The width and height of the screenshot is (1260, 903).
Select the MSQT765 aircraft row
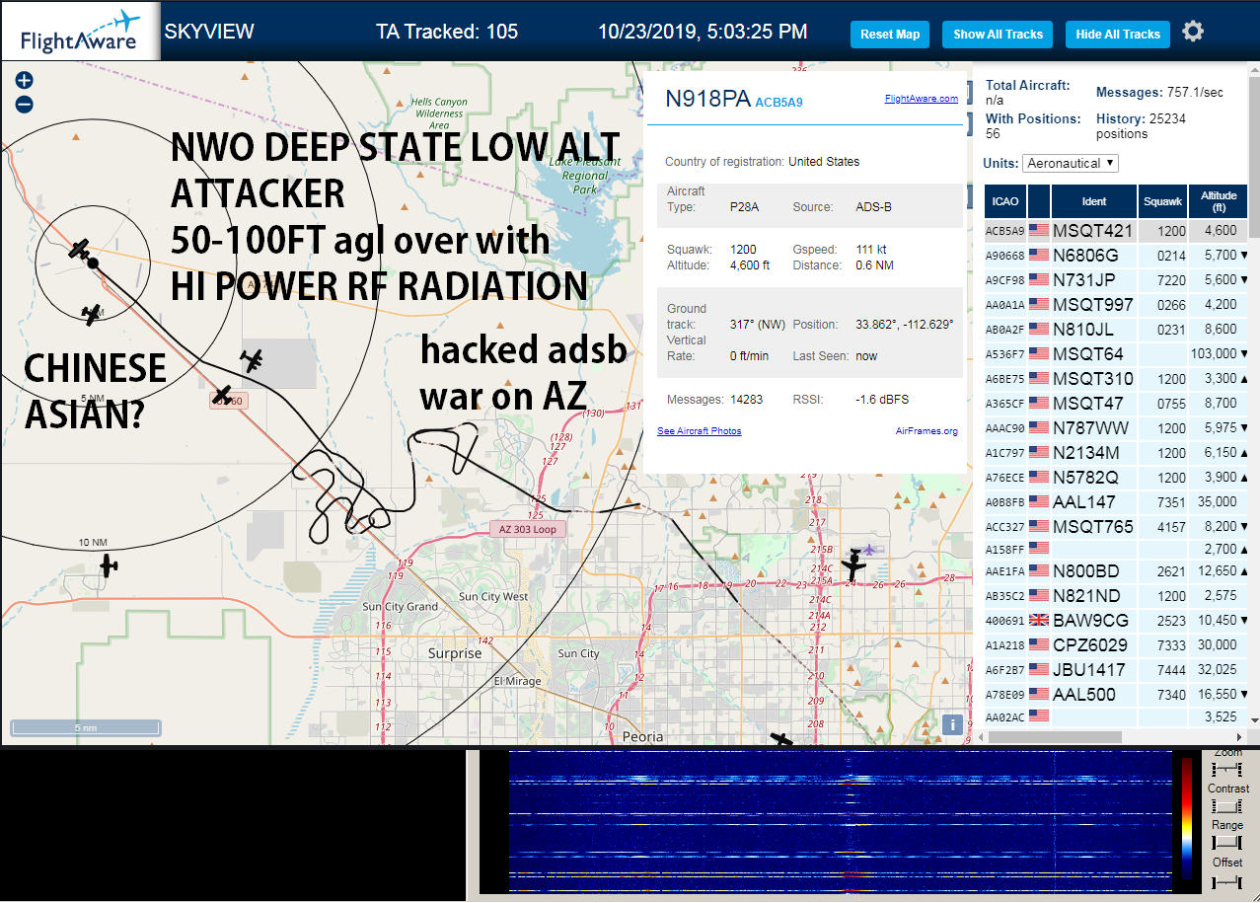[x=1116, y=527]
